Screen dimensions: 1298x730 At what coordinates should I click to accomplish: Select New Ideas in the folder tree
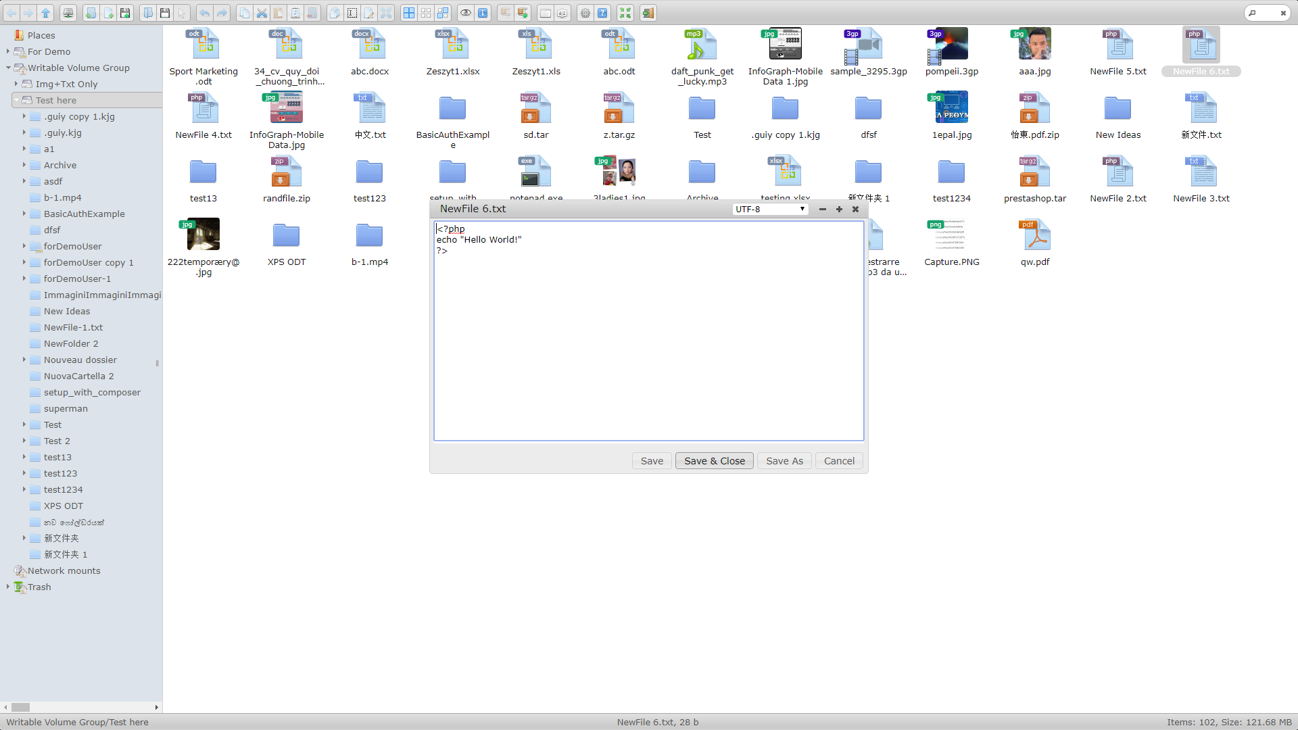click(67, 311)
